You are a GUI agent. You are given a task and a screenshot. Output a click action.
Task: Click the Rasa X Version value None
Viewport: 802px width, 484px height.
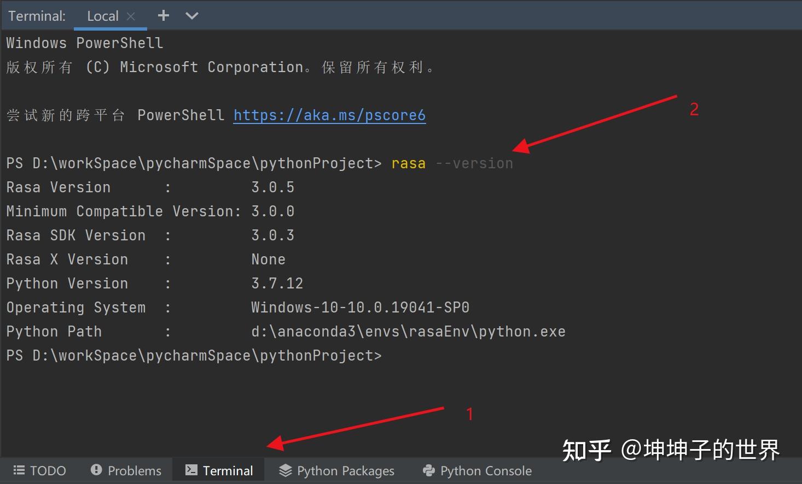(x=268, y=259)
